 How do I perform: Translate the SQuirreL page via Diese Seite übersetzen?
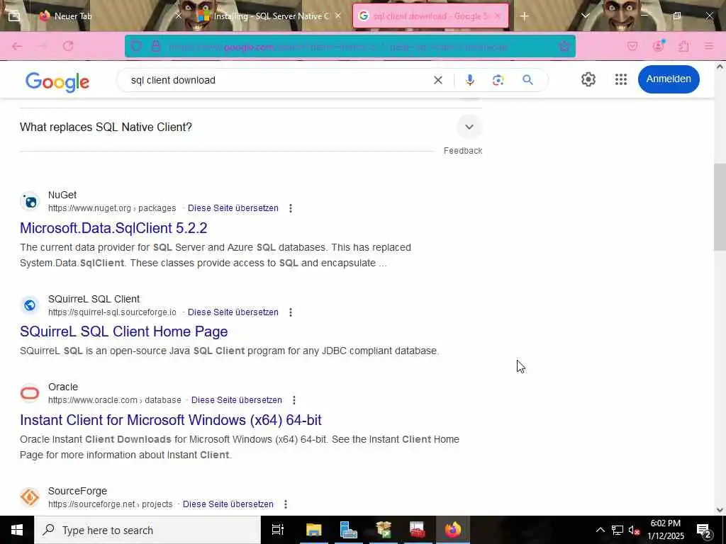tap(233, 312)
